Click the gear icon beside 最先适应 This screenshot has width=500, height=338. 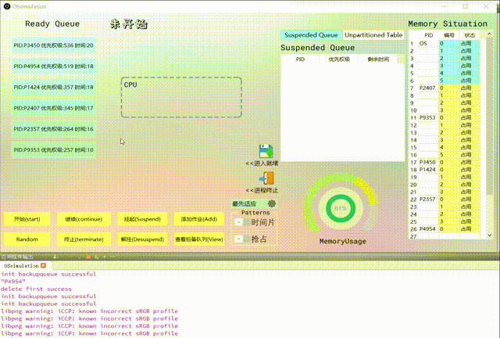tap(272, 203)
